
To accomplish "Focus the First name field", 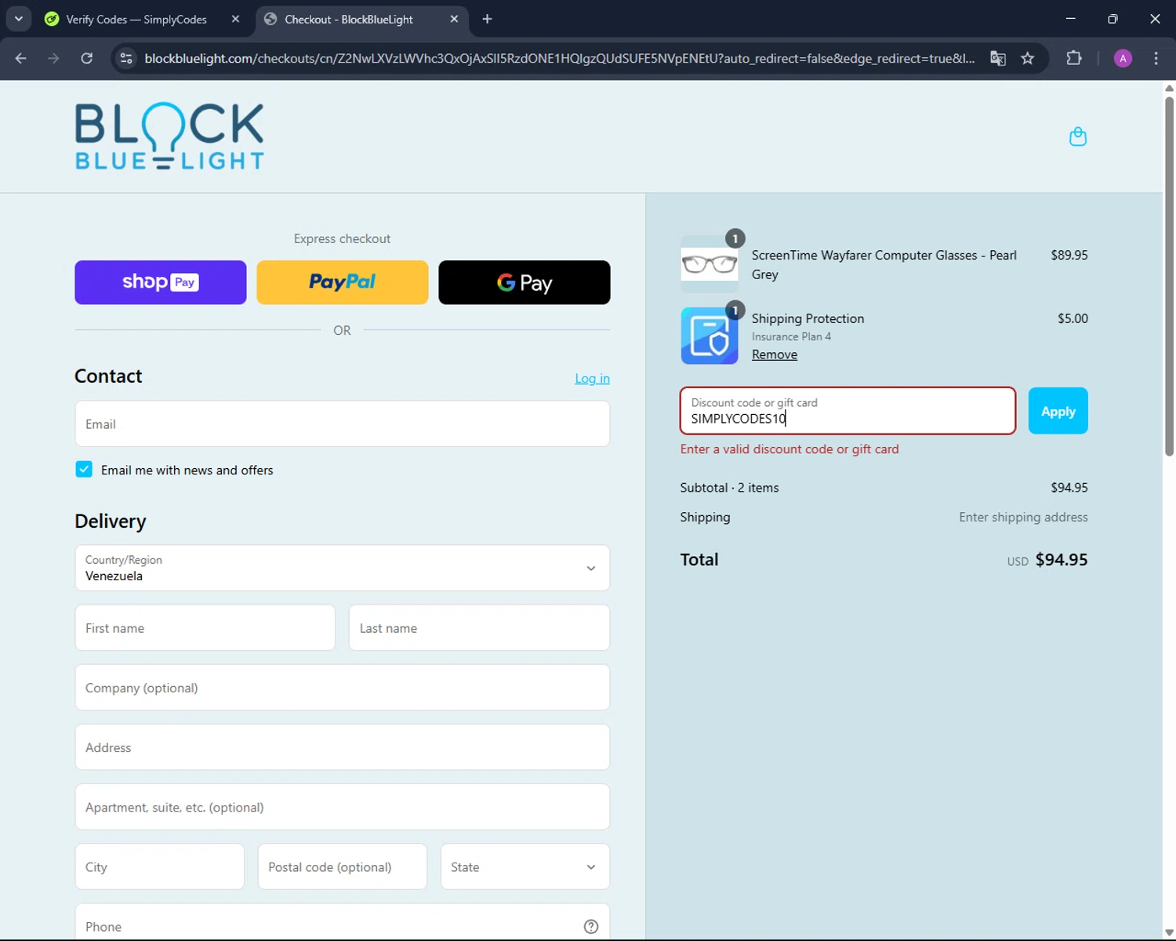I will tap(205, 627).
